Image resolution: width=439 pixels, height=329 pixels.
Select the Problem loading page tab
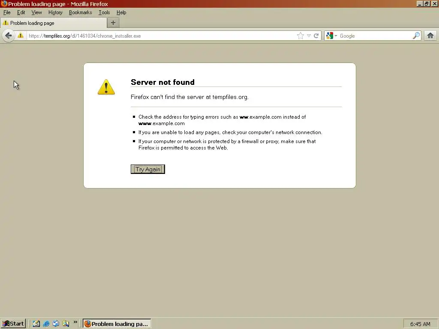(54, 23)
